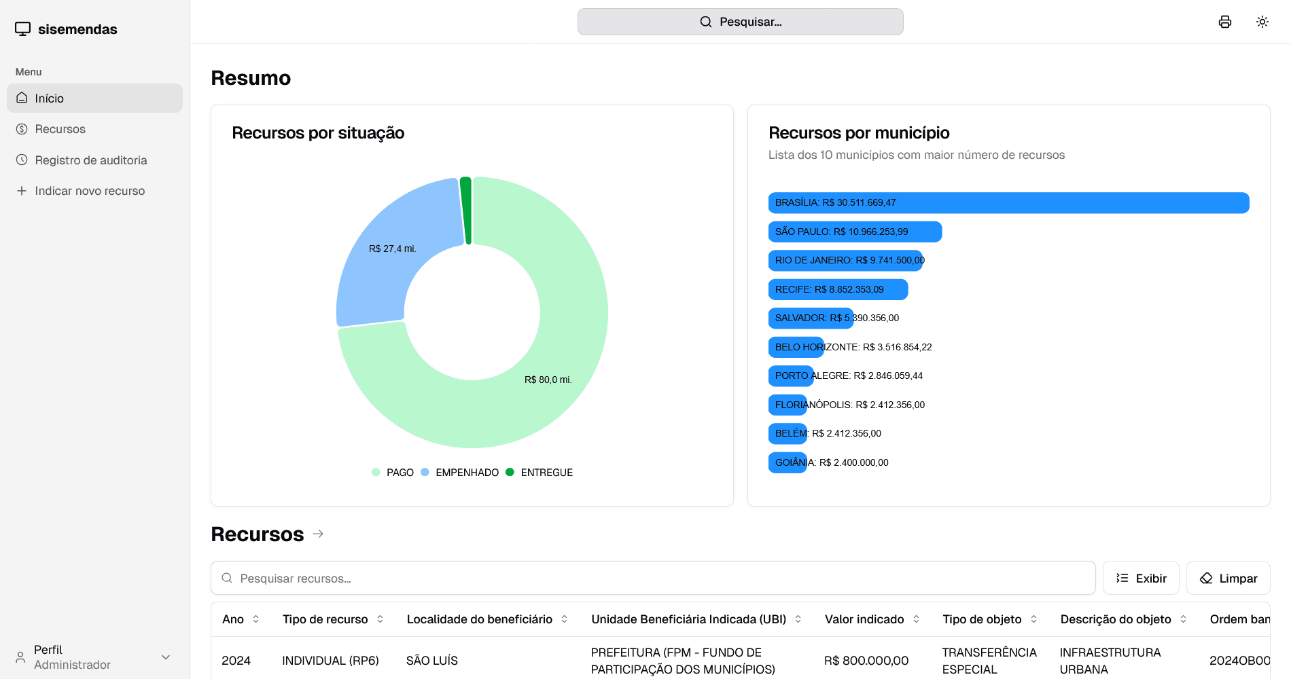Toggle light/dark theme sun icon

click(x=1262, y=22)
